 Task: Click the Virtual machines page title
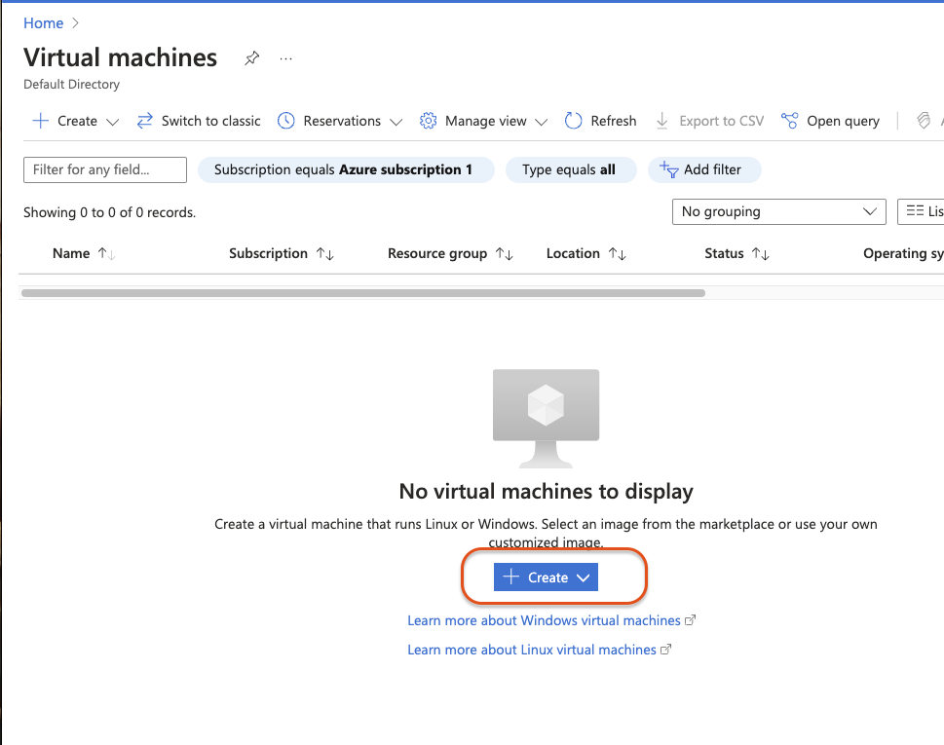[x=121, y=57]
